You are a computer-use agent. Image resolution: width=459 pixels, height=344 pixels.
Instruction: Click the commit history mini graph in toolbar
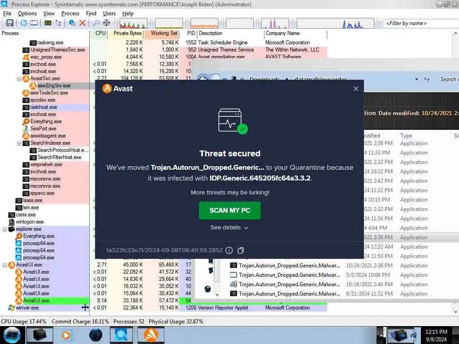[169, 23]
